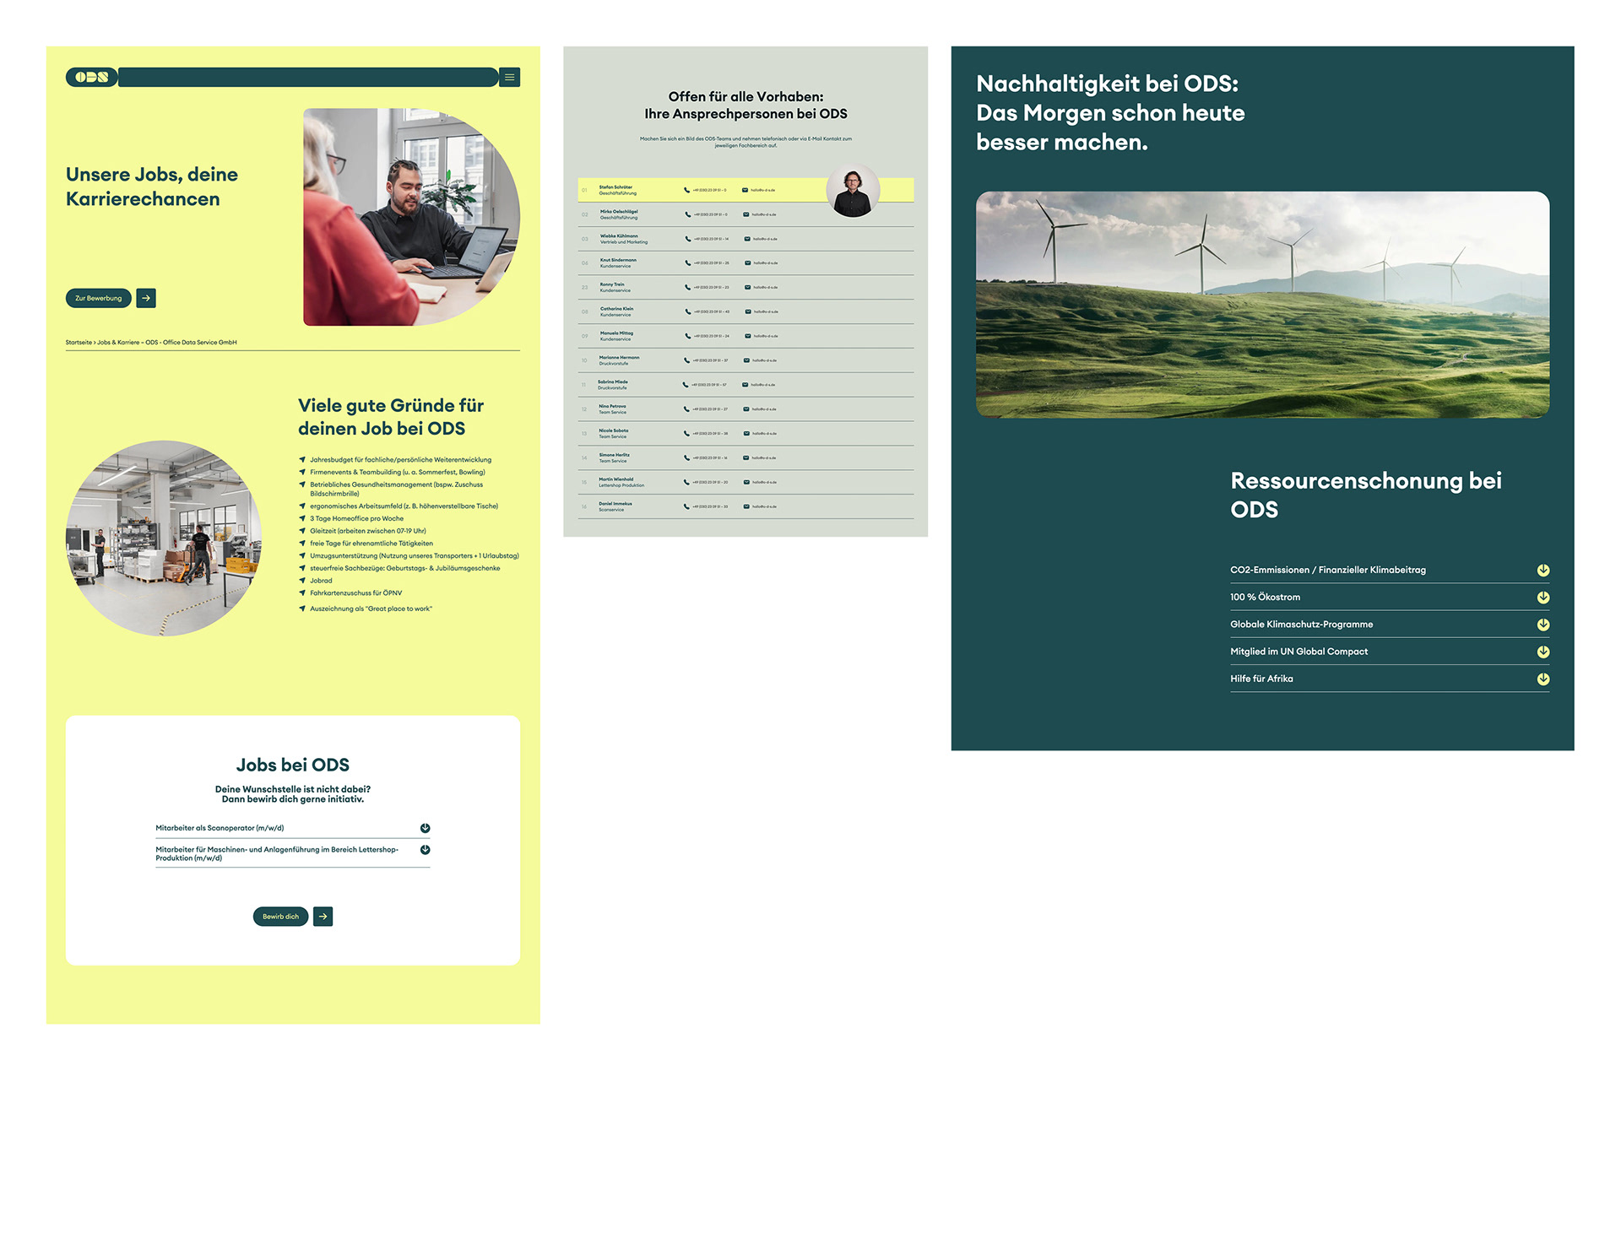Expand Mitarbeiter als Scanoperator job listing
Viewport: 1621px width, 1250px height.
point(425,828)
